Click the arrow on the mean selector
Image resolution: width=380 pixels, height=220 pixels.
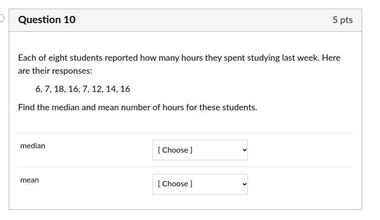[244, 184]
